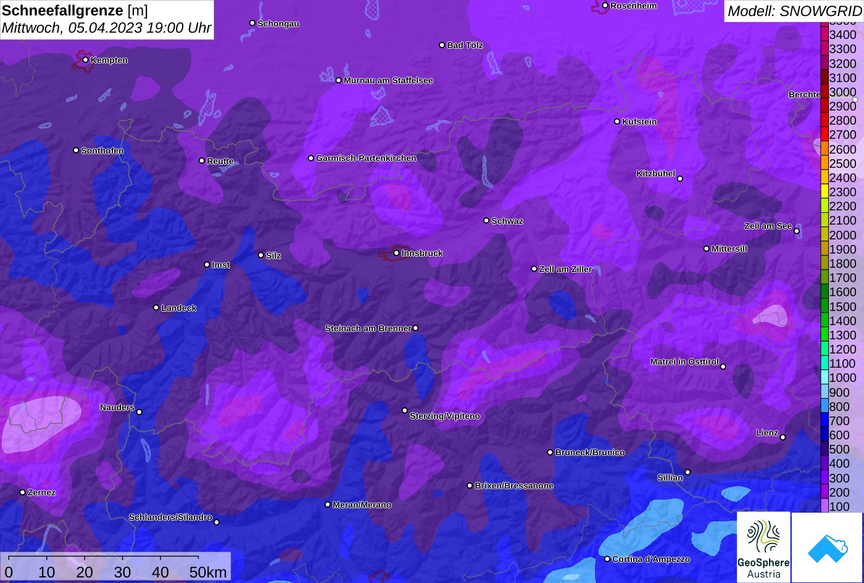Select the Kufstein location marker dot
This screenshot has width=864, height=583.
coord(617,122)
